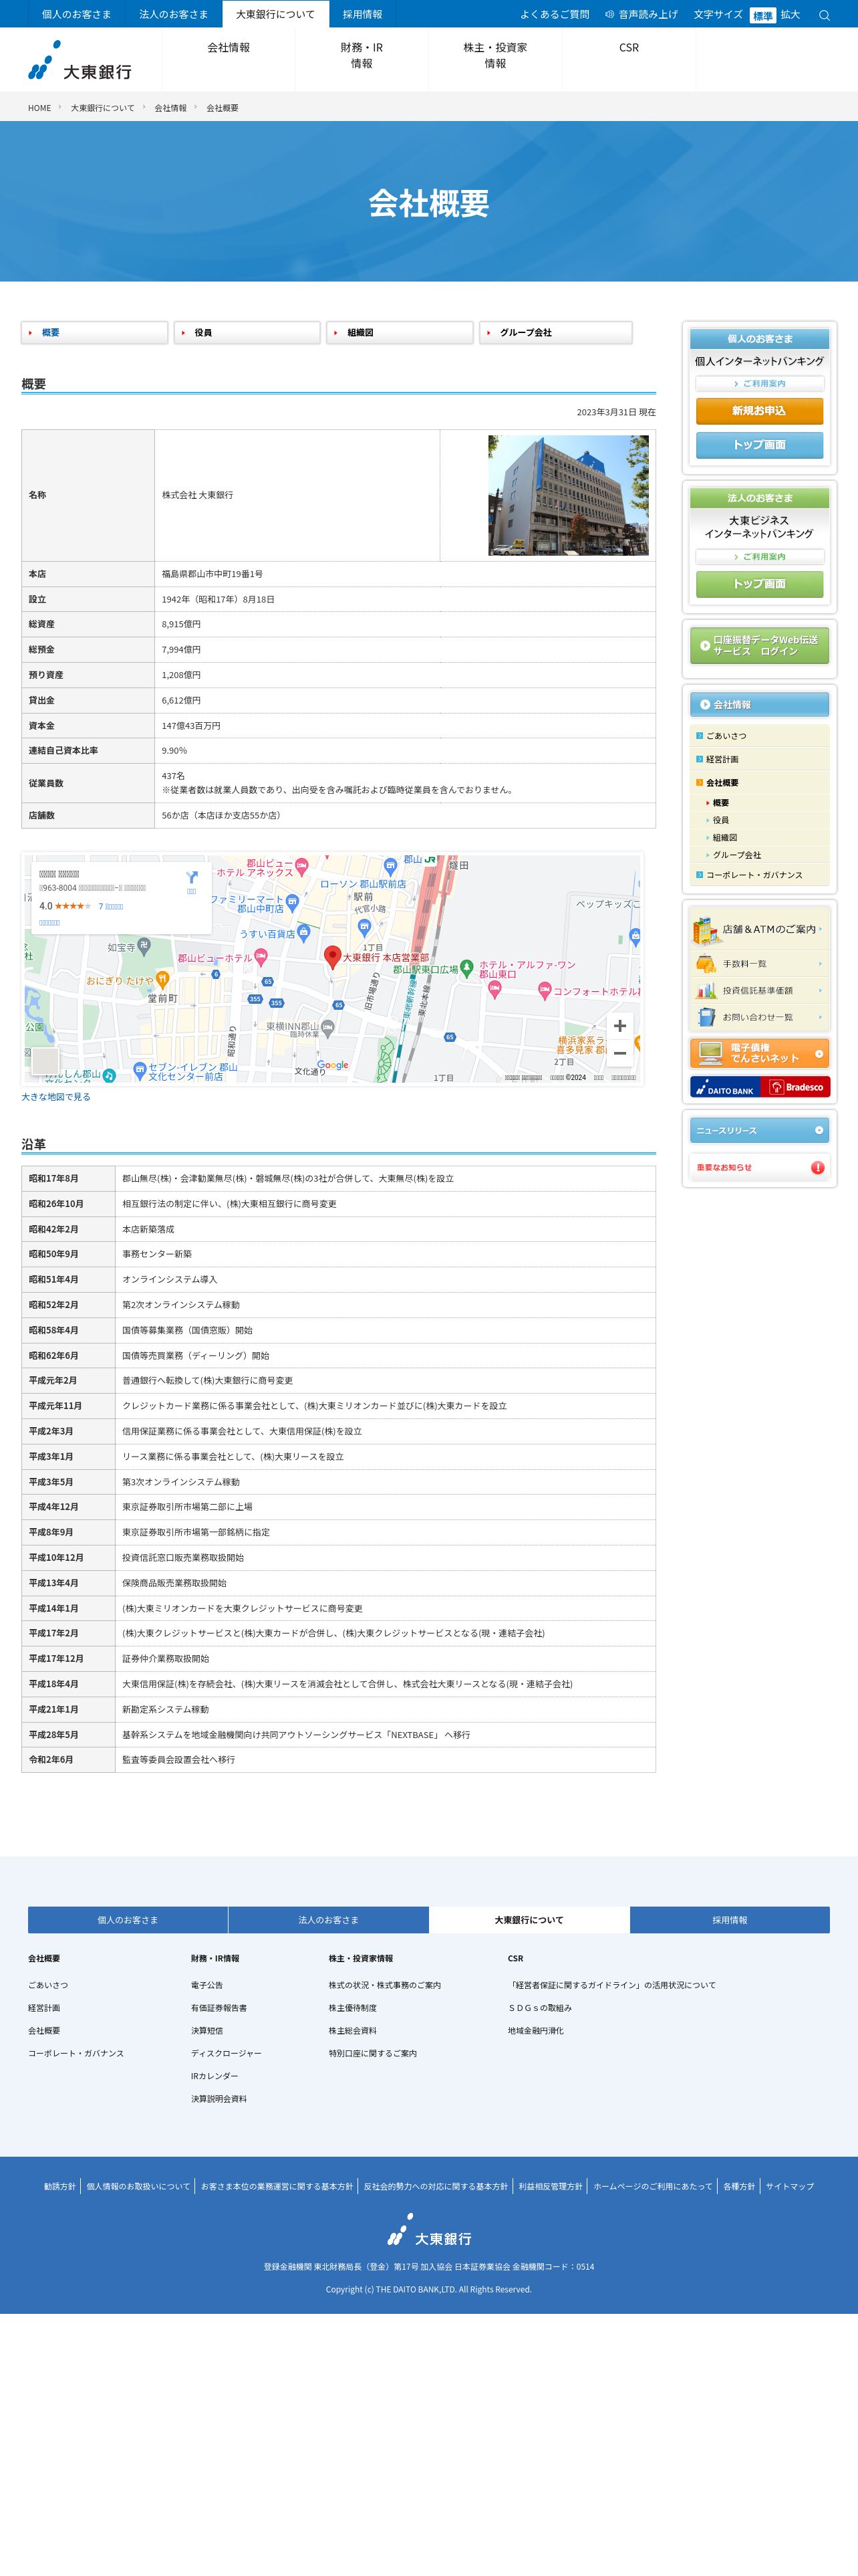Click the うすい百貨店 map marker
The width and height of the screenshot is (858, 2576).
pos(303,933)
